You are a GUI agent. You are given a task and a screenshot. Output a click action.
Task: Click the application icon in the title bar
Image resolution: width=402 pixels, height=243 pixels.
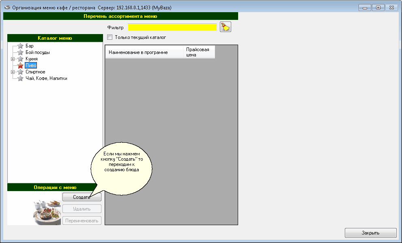(x=7, y=7)
